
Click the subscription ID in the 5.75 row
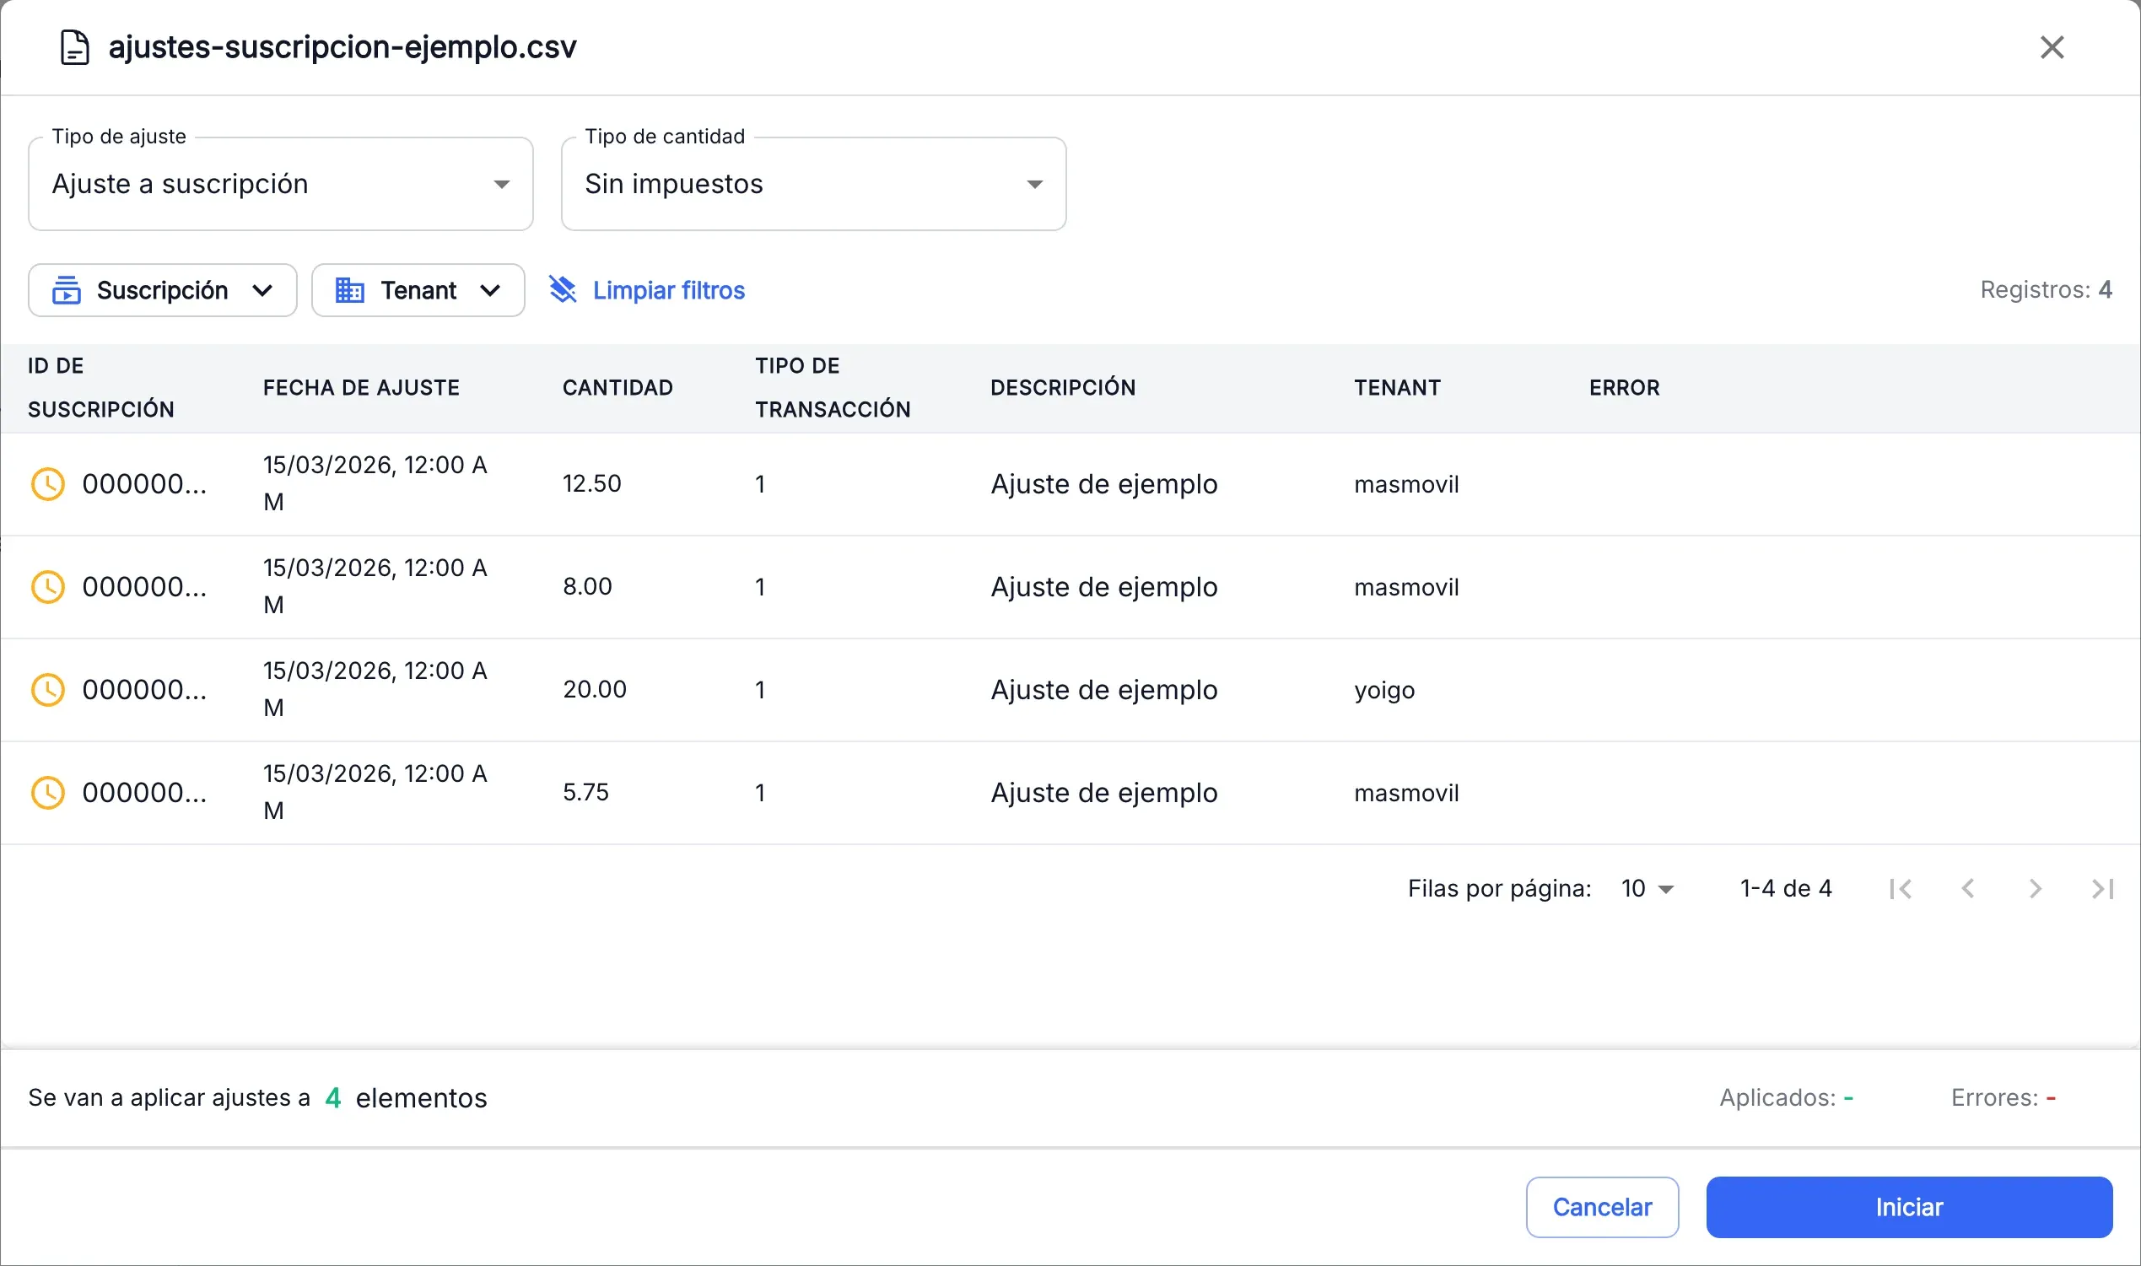click(144, 793)
